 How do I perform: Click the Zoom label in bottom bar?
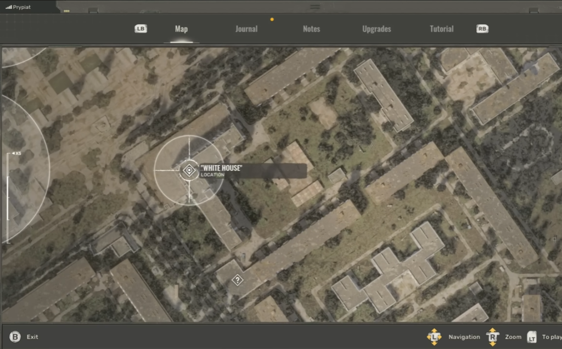513,337
